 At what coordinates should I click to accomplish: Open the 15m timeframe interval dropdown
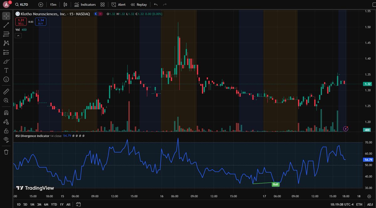click(x=53, y=5)
